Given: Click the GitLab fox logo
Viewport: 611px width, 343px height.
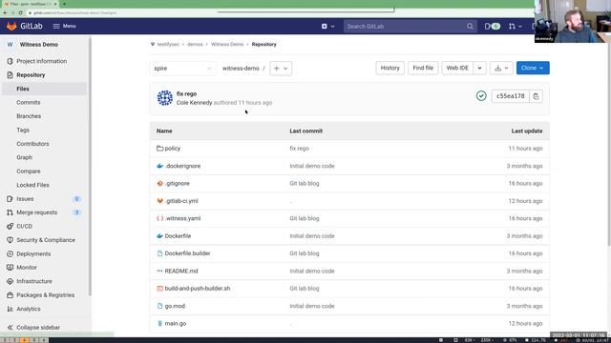Looking at the screenshot, I should tap(11, 26).
